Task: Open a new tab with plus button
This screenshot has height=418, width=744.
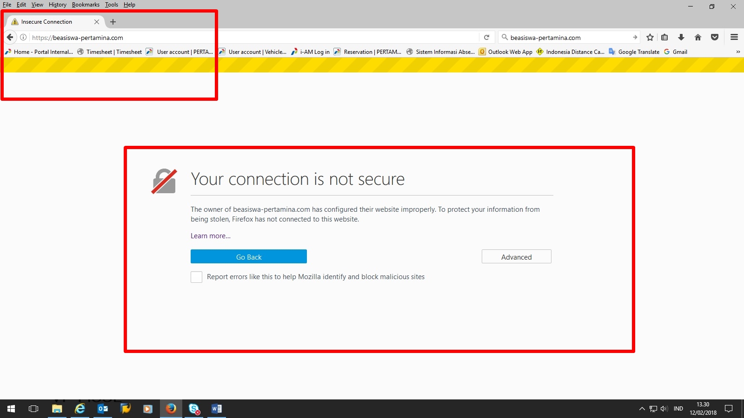Action: 113,22
